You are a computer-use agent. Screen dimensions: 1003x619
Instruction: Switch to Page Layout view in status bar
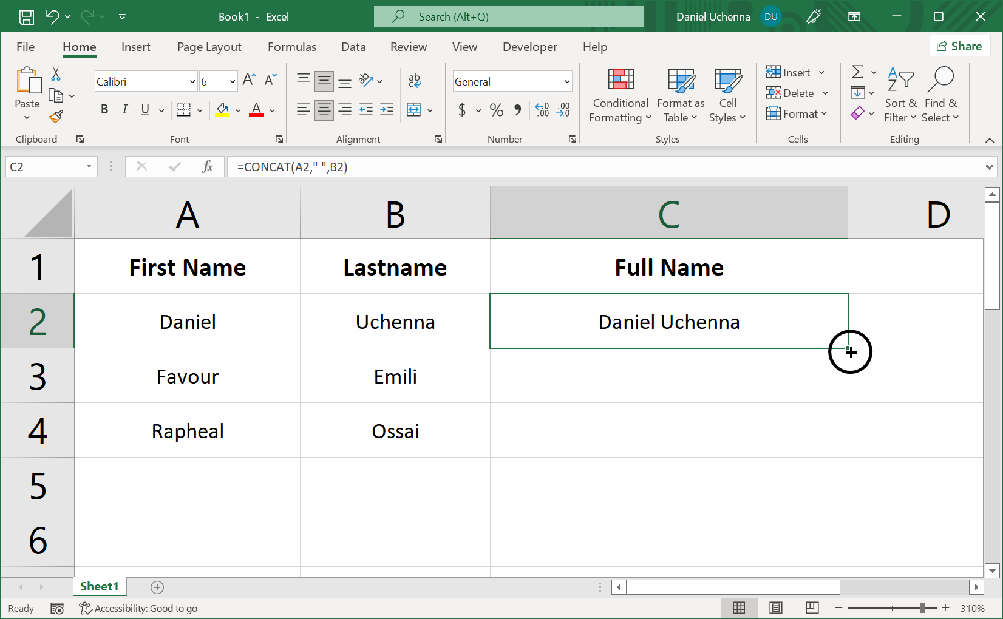[x=775, y=607]
